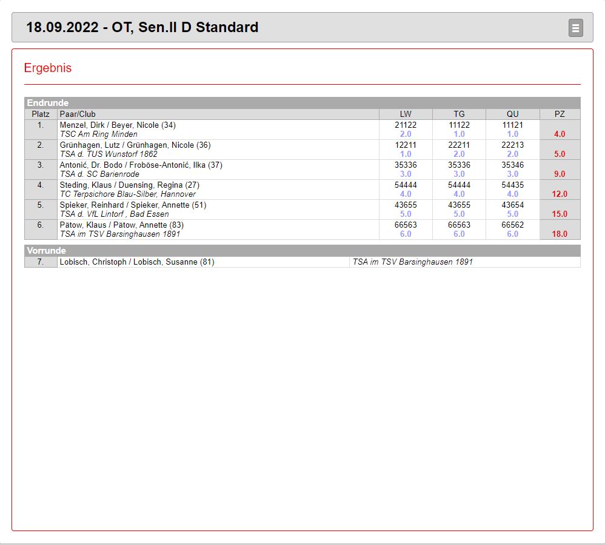
Task: Select the TG column header
Action: [459, 114]
